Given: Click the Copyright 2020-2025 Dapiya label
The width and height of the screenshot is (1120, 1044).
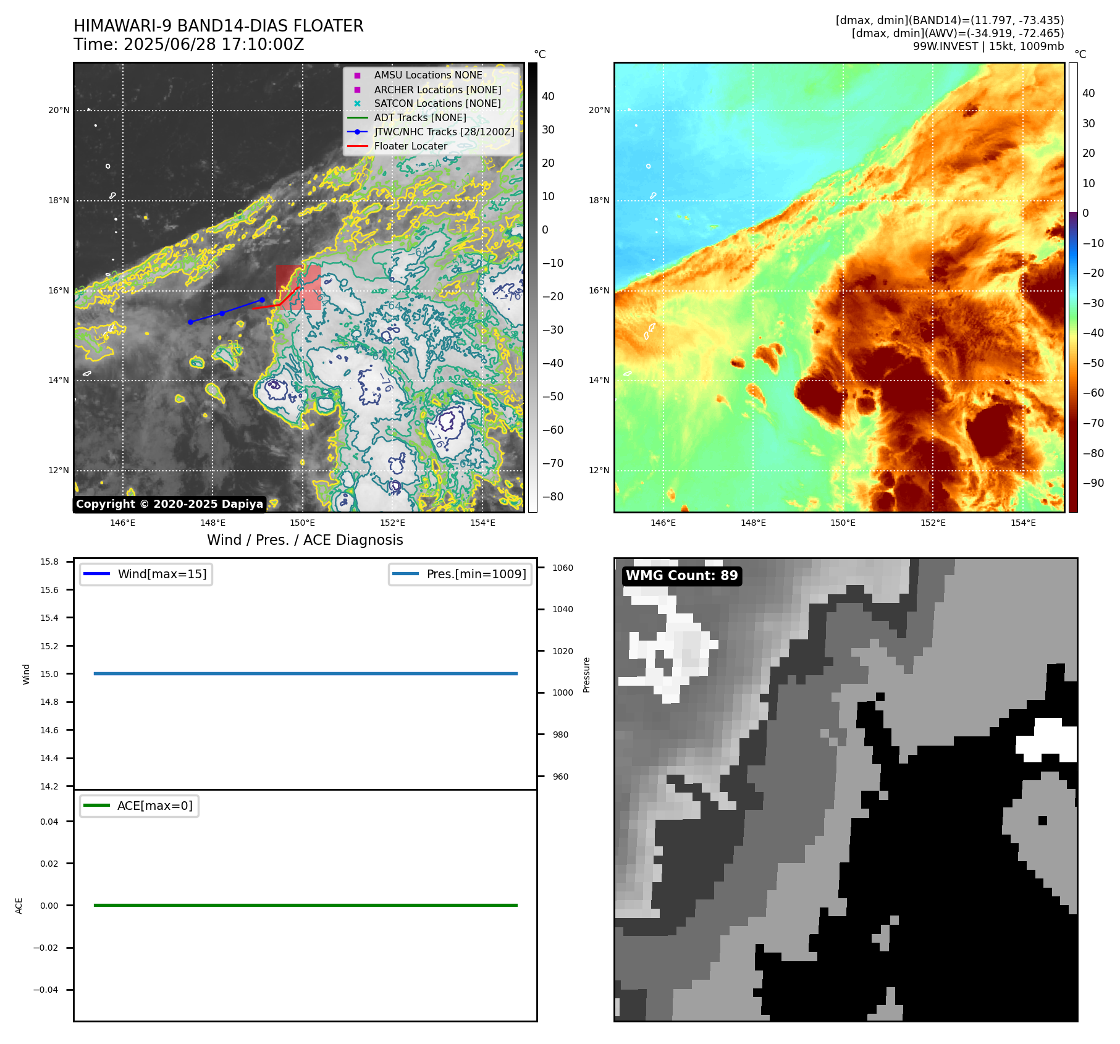Looking at the screenshot, I should [170, 504].
